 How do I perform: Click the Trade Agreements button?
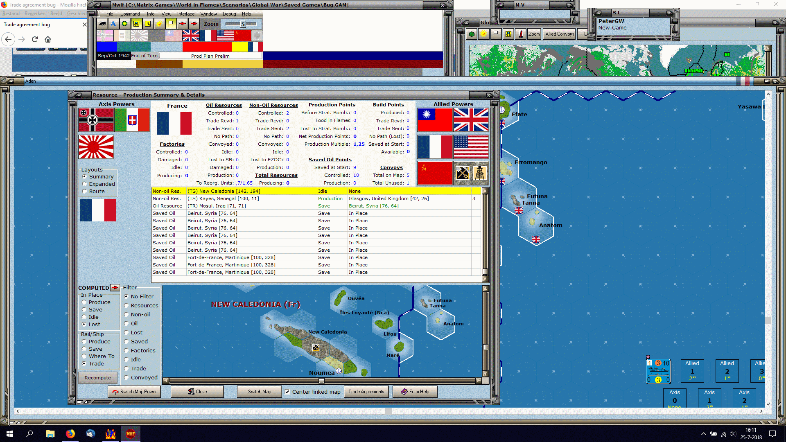pyautogui.click(x=366, y=392)
